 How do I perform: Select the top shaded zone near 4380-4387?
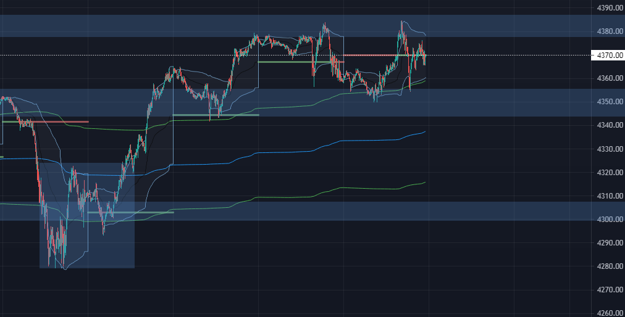coord(295,26)
